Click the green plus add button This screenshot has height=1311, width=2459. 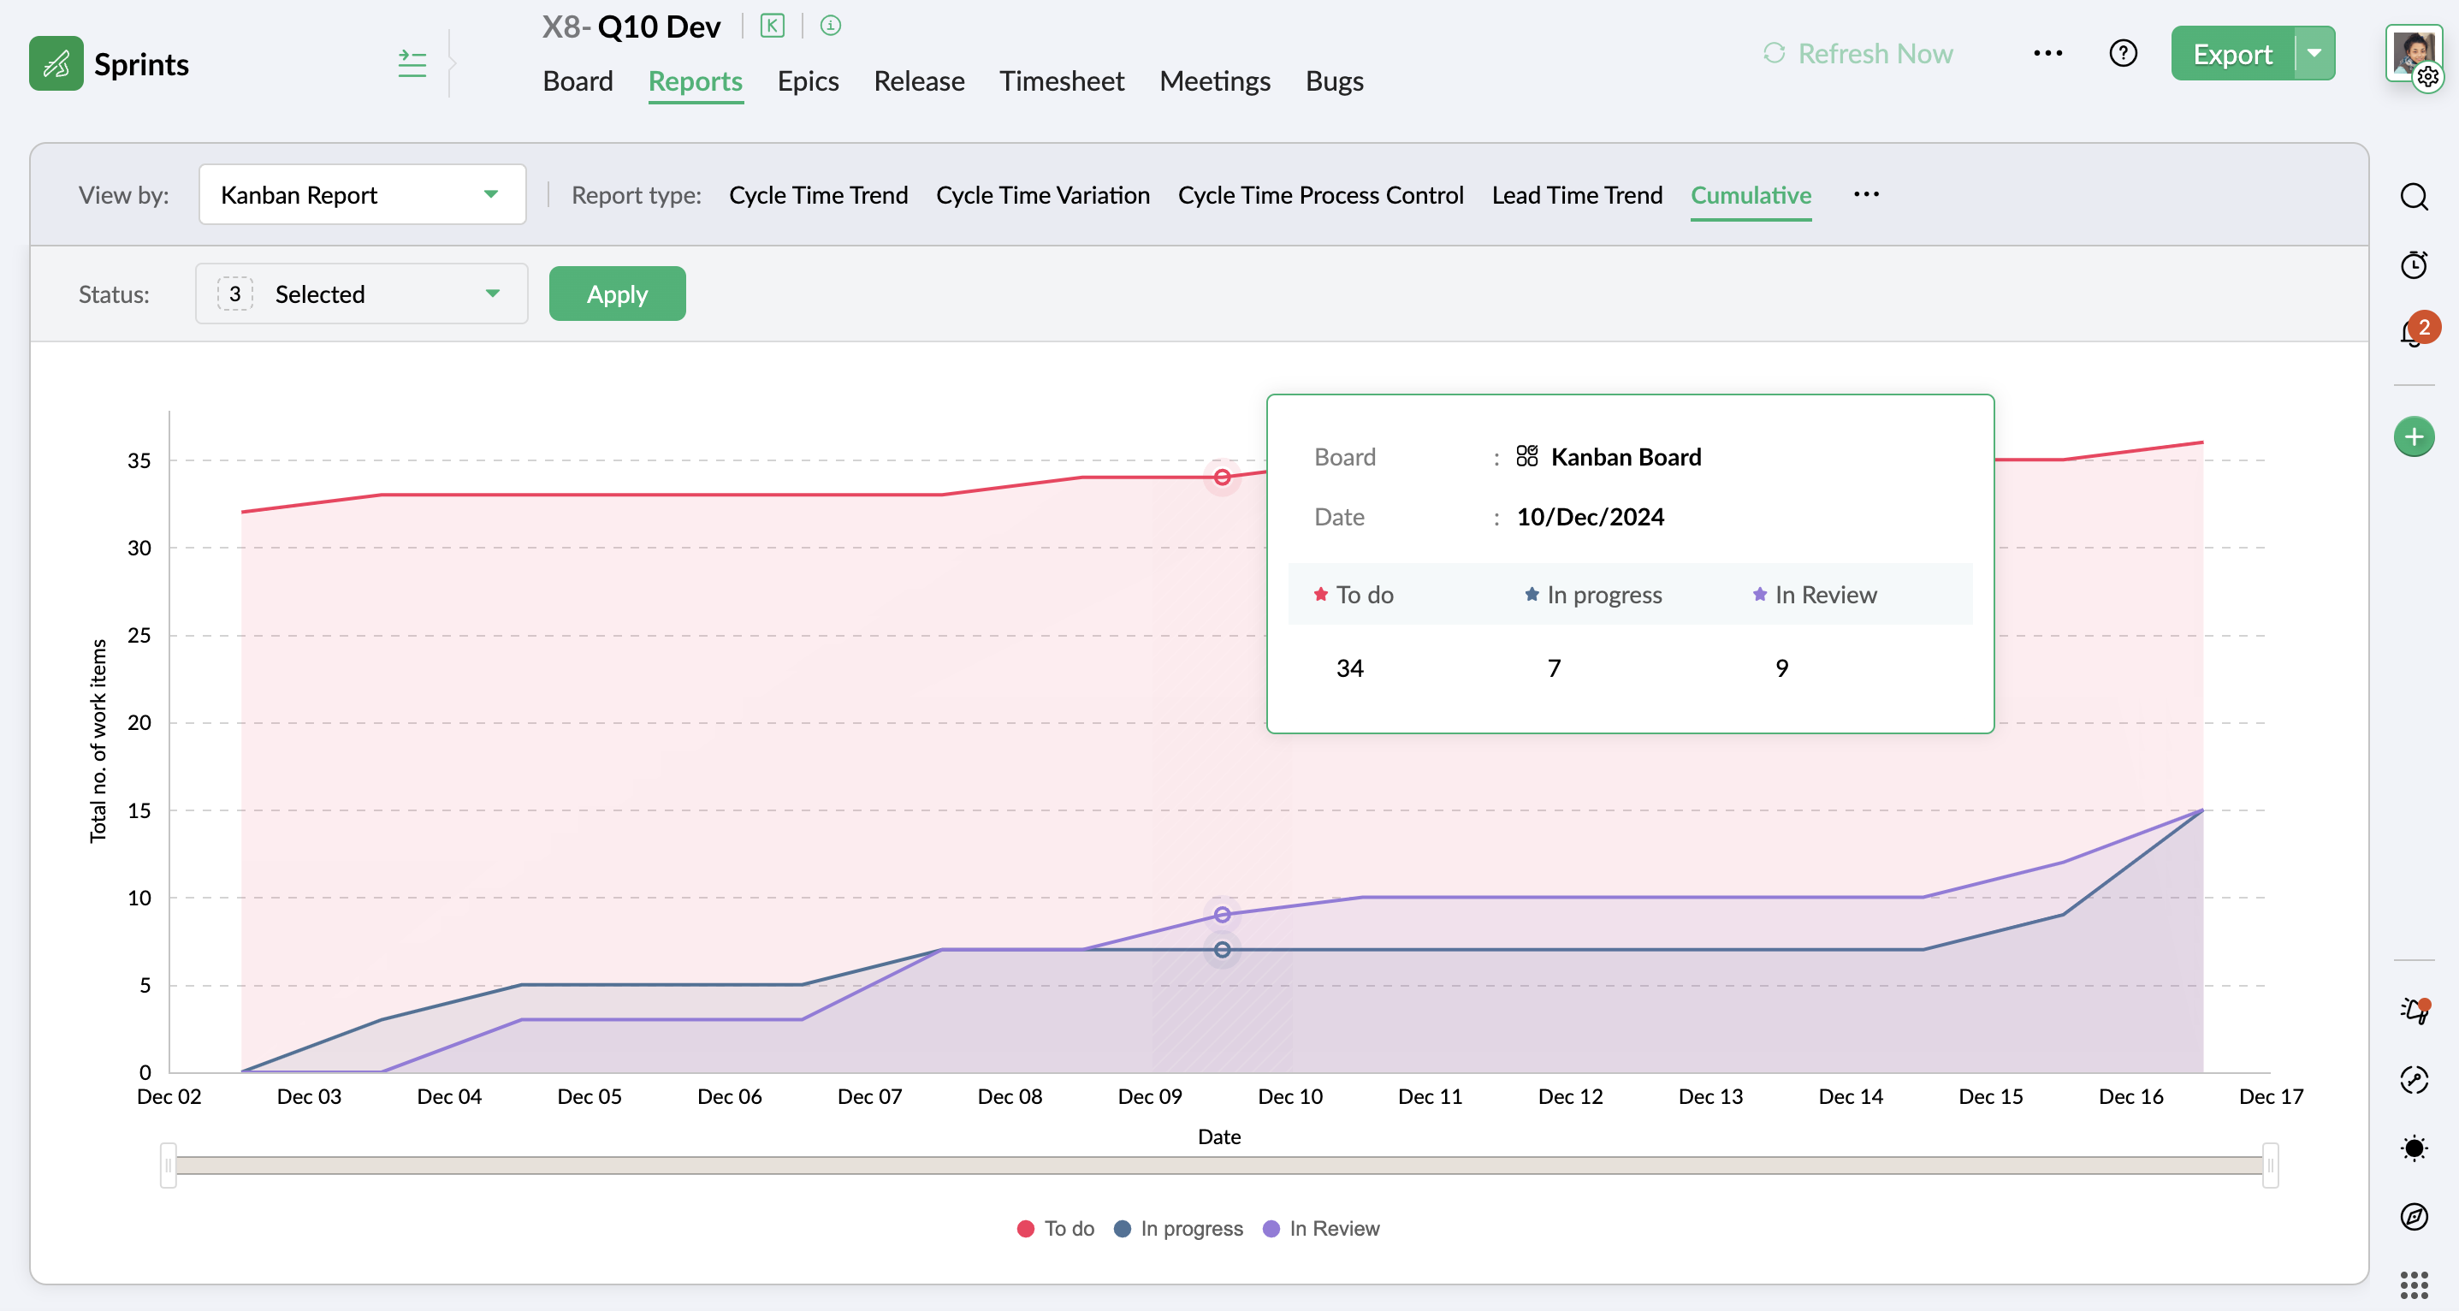(2413, 437)
